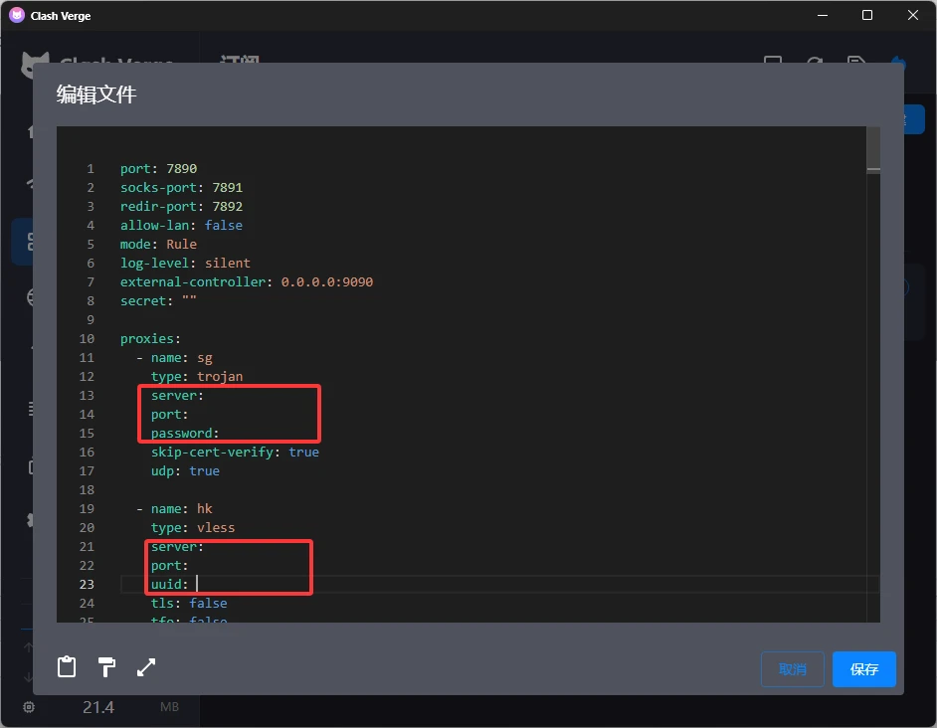Click the Clash Verge cat icon in title bar
The width and height of the screenshot is (937, 728).
tap(16, 15)
